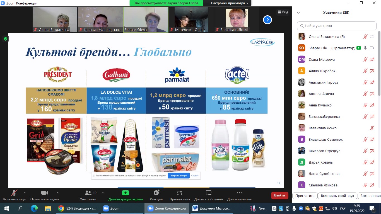Viewport: 381px width, 214px height.
Task: Click muted mic icon for Валентина Ясько
Action: pos(372,128)
